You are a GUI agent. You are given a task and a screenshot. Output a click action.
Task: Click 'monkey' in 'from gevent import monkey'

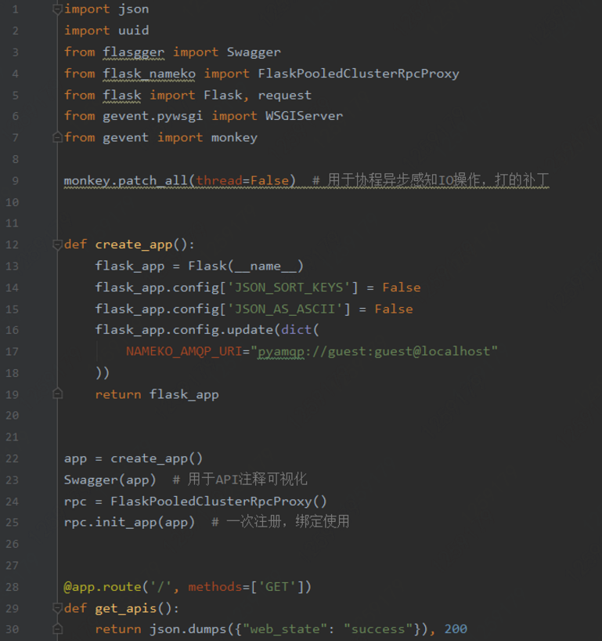coord(234,138)
